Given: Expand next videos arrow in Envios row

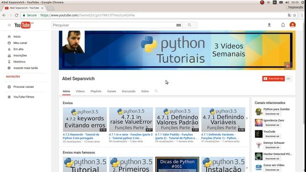Looking at the screenshot, I should (247, 118).
